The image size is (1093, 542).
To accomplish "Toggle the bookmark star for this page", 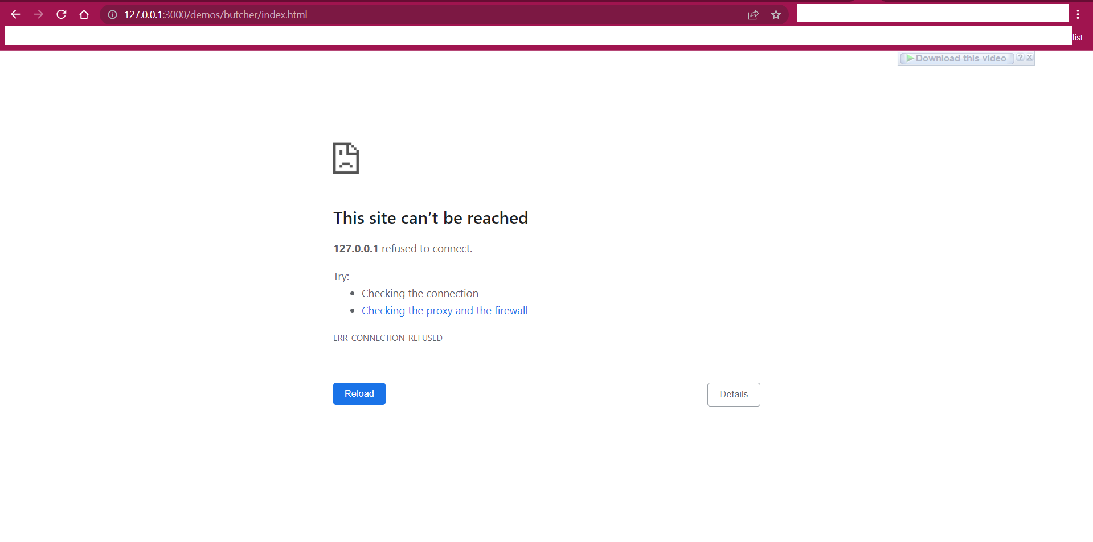I will [x=776, y=15].
